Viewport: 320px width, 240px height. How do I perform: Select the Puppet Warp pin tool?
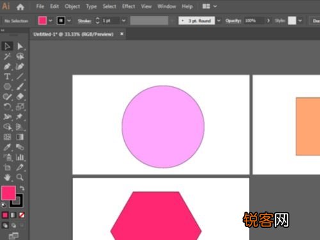coord(20,116)
